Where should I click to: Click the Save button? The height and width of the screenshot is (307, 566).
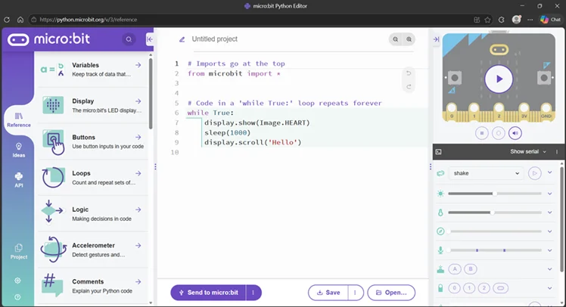(328, 293)
